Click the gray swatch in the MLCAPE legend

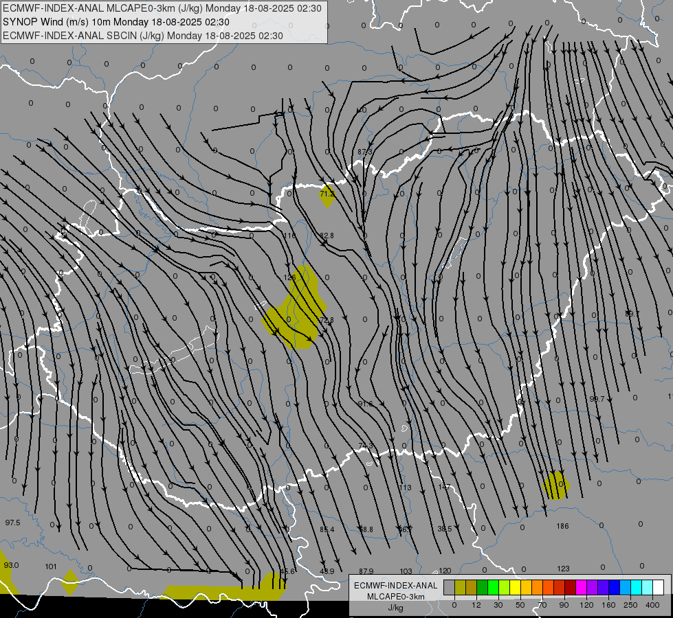coord(449,588)
